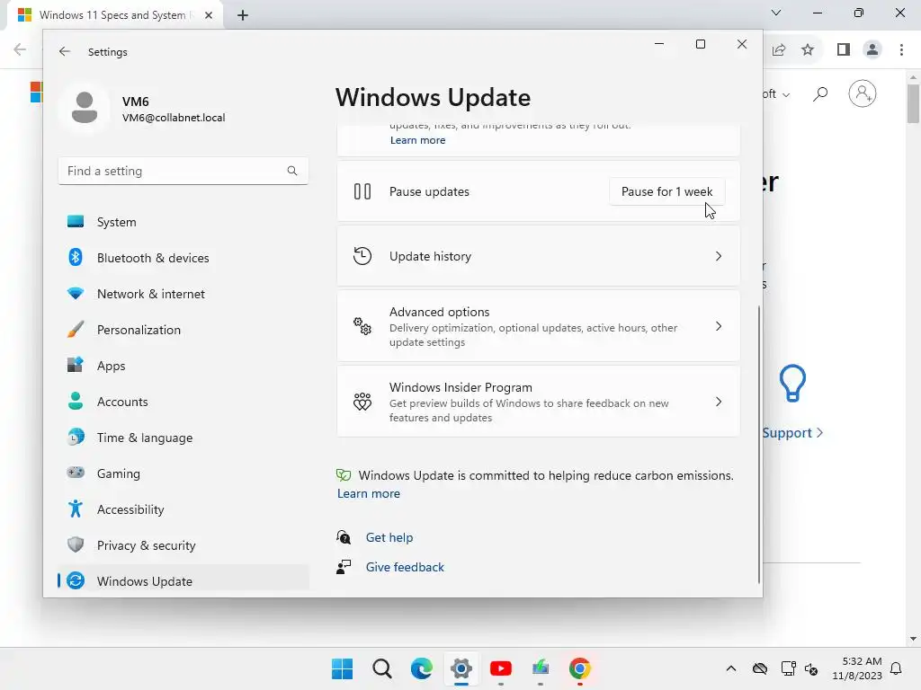Select Apps in the sidebar
921x690 pixels.
point(183,366)
